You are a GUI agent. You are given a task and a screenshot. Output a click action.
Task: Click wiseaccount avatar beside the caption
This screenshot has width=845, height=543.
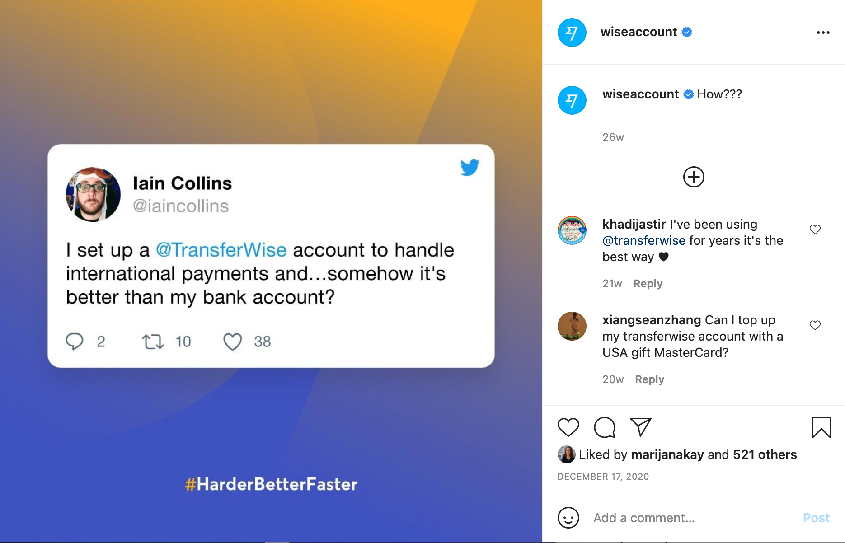[572, 100]
